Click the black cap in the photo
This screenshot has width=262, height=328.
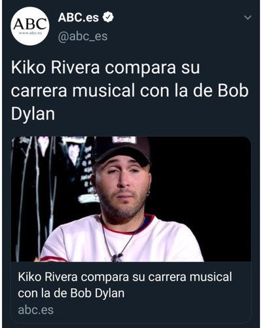[x=122, y=149]
